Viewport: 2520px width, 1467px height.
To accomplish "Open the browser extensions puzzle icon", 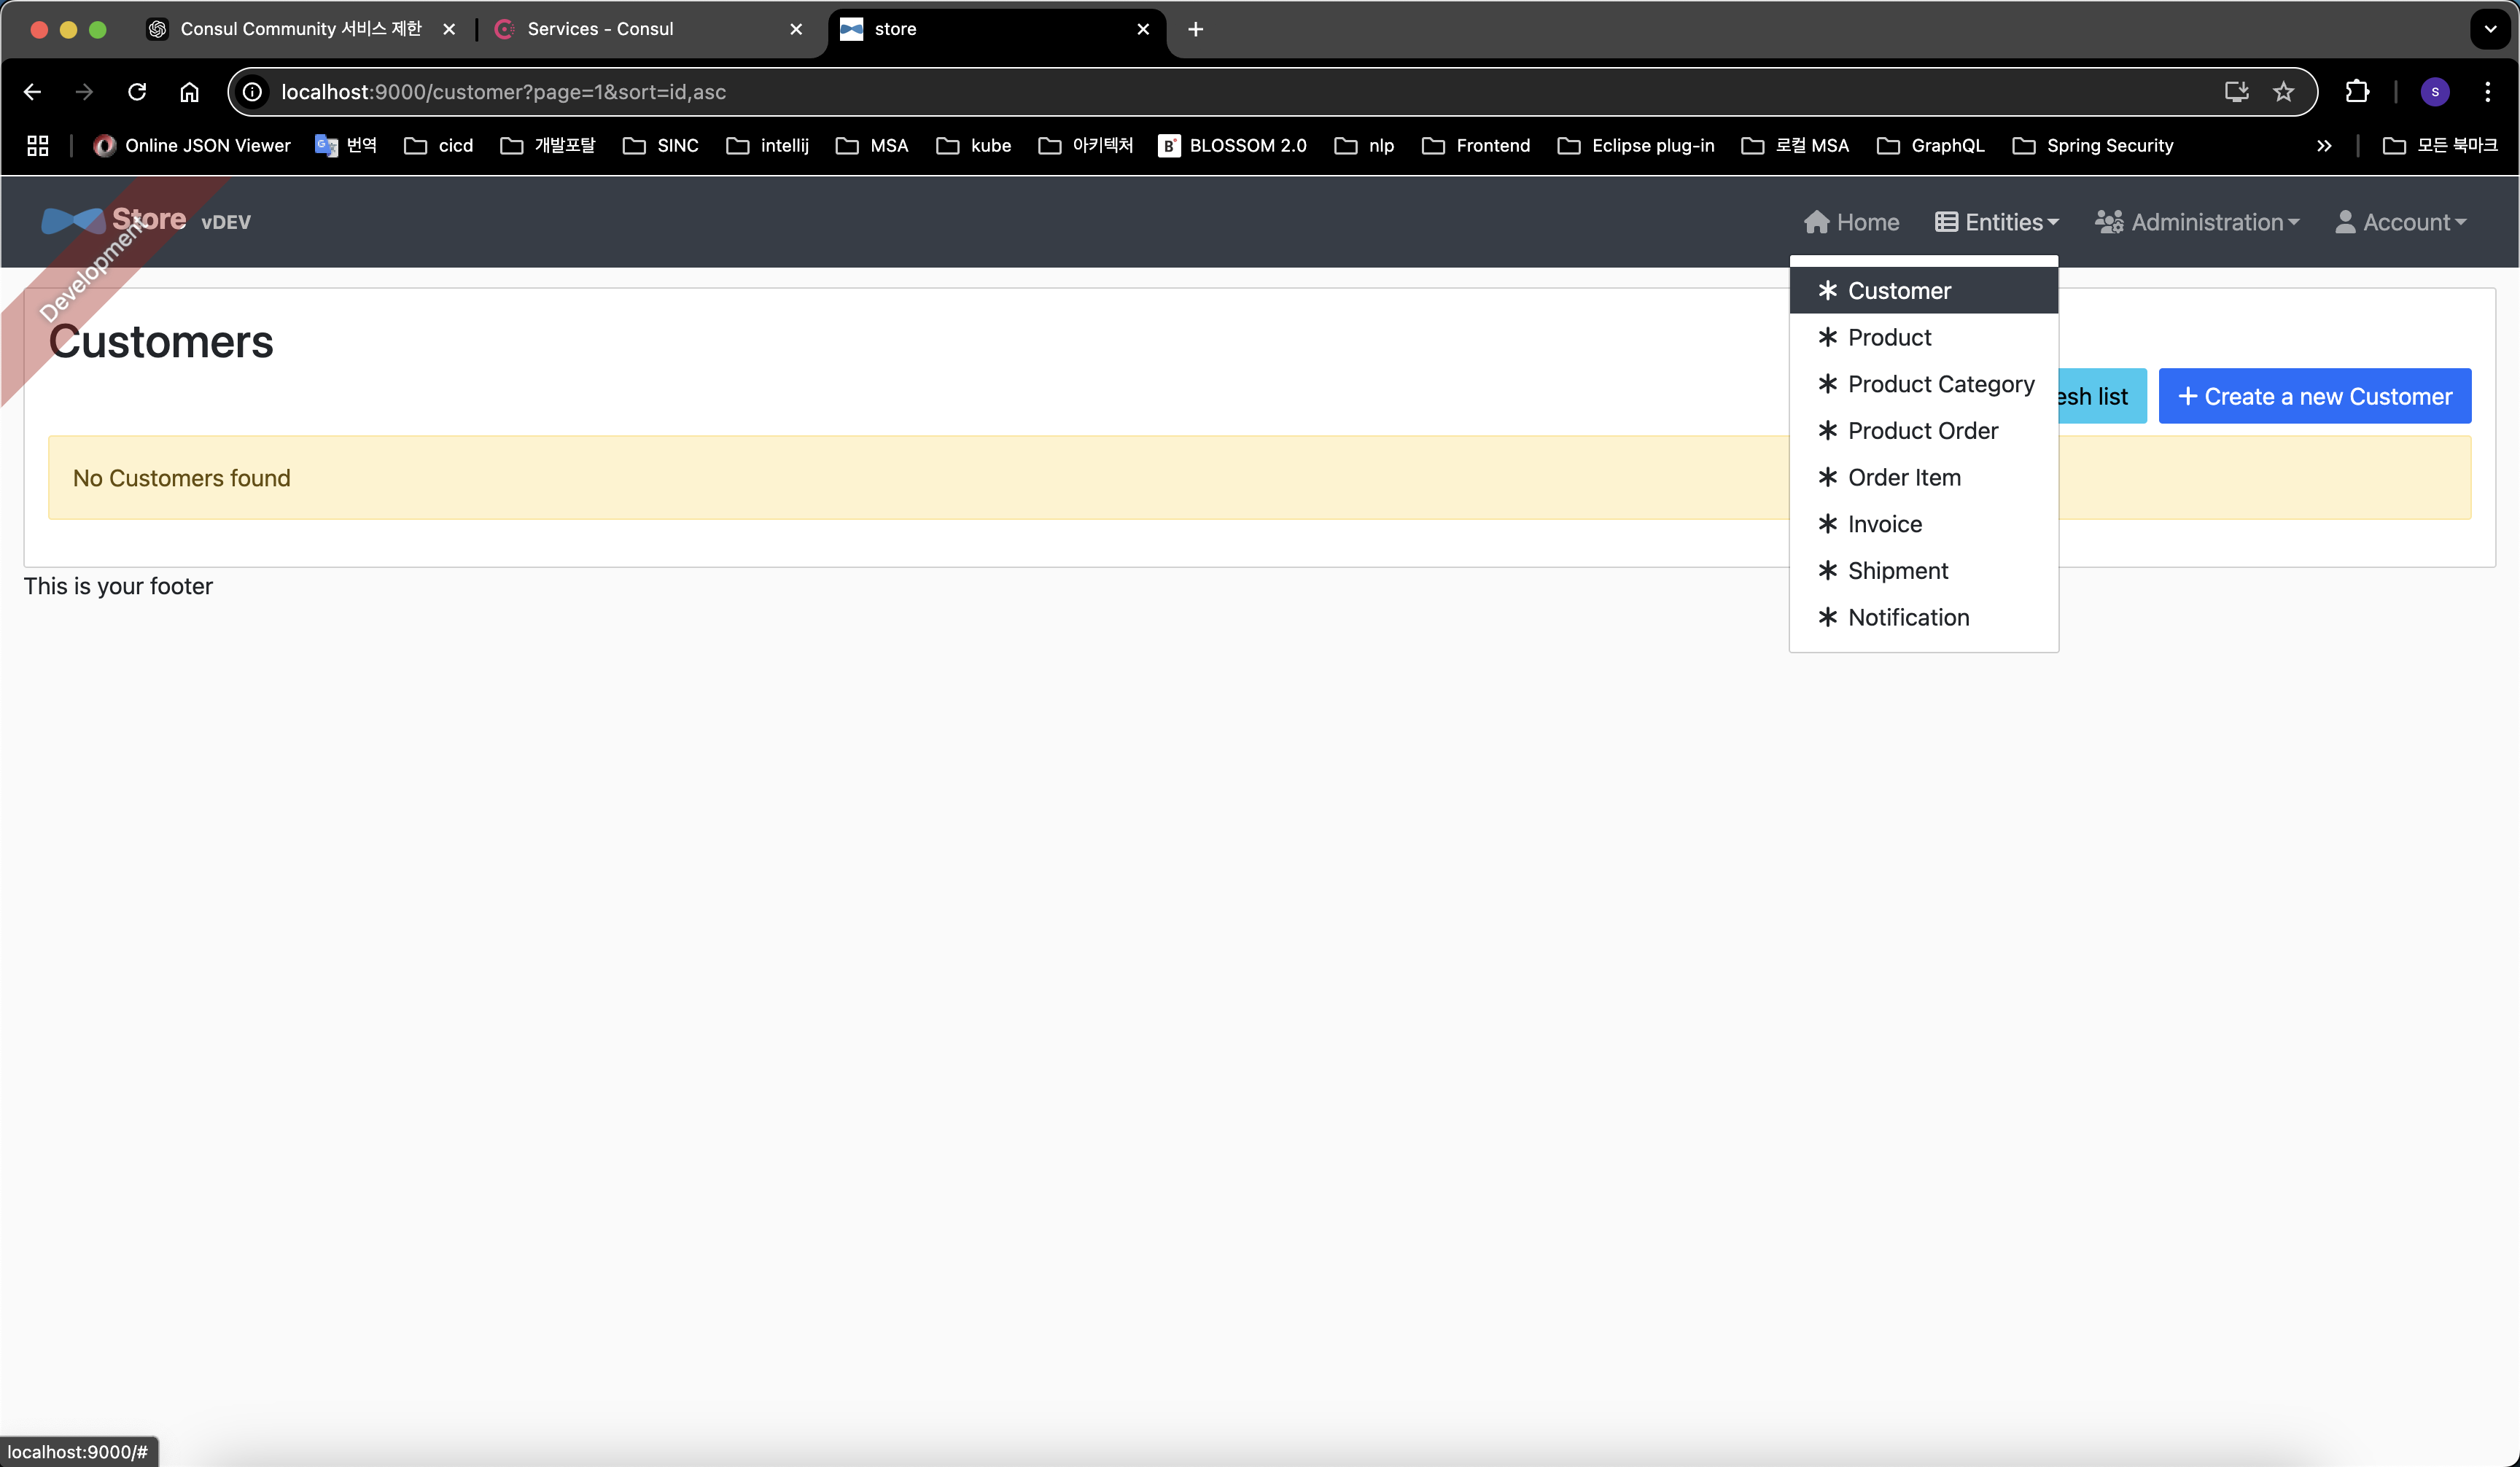I will click(x=2357, y=92).
